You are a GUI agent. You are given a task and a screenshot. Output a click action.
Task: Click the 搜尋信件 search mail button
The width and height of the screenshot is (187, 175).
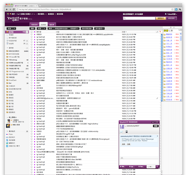(x=161, y=18)
